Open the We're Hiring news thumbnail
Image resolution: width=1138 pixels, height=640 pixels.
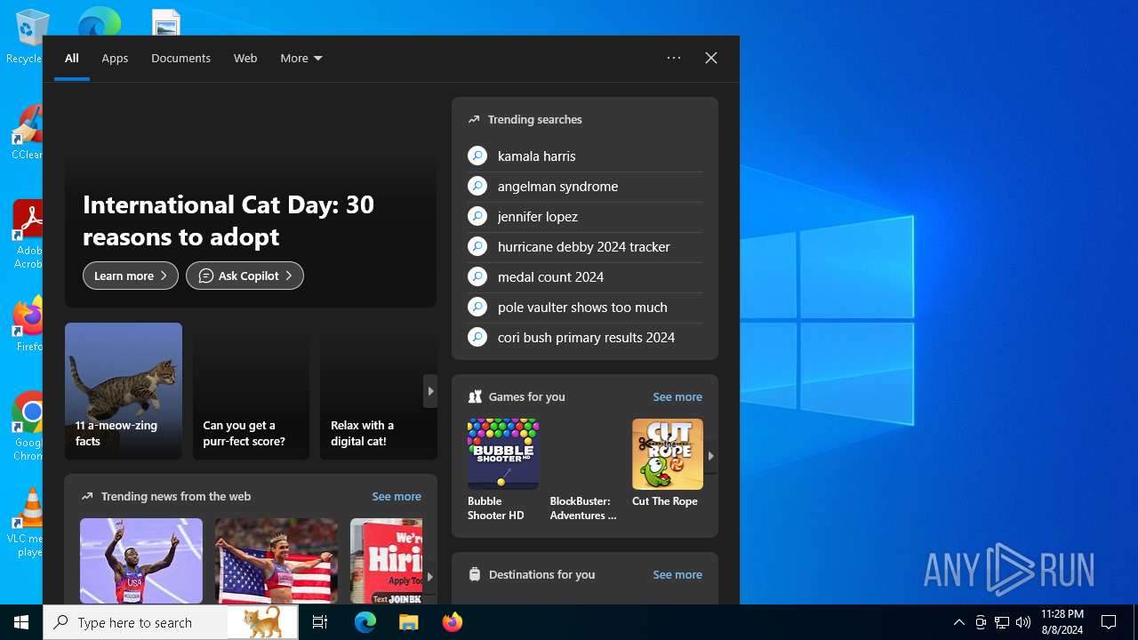386,561
